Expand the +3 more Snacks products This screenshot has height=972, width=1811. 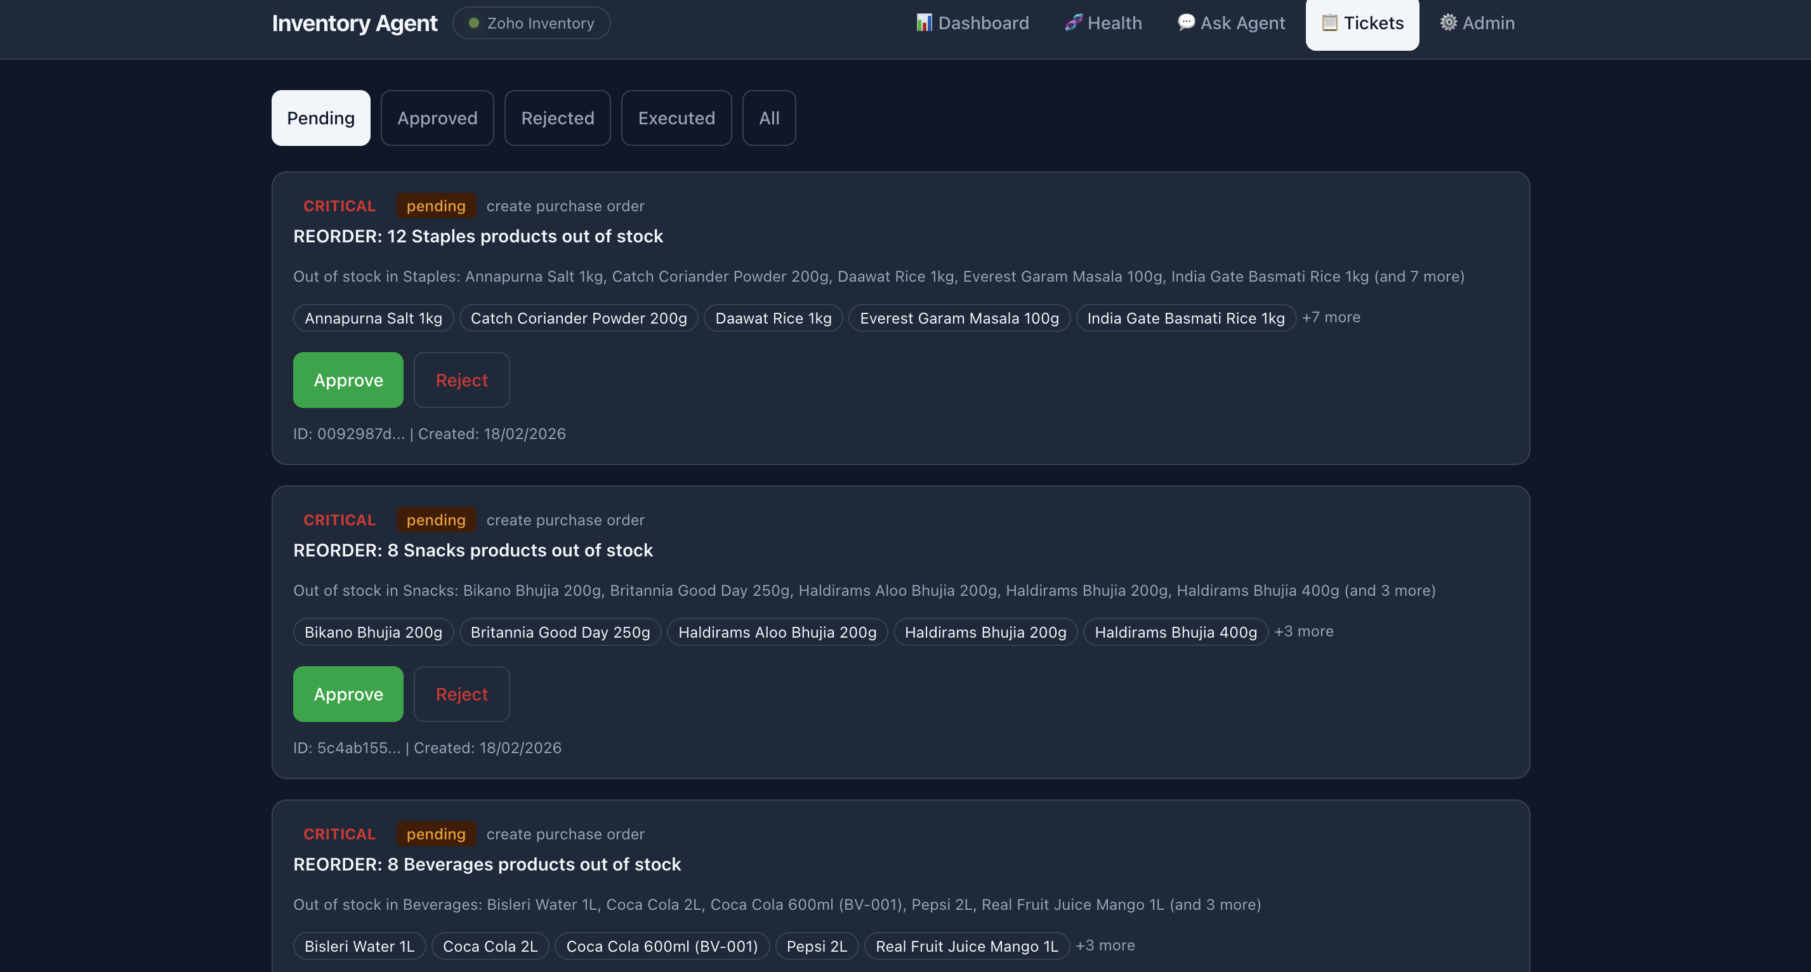[1303, 631]
